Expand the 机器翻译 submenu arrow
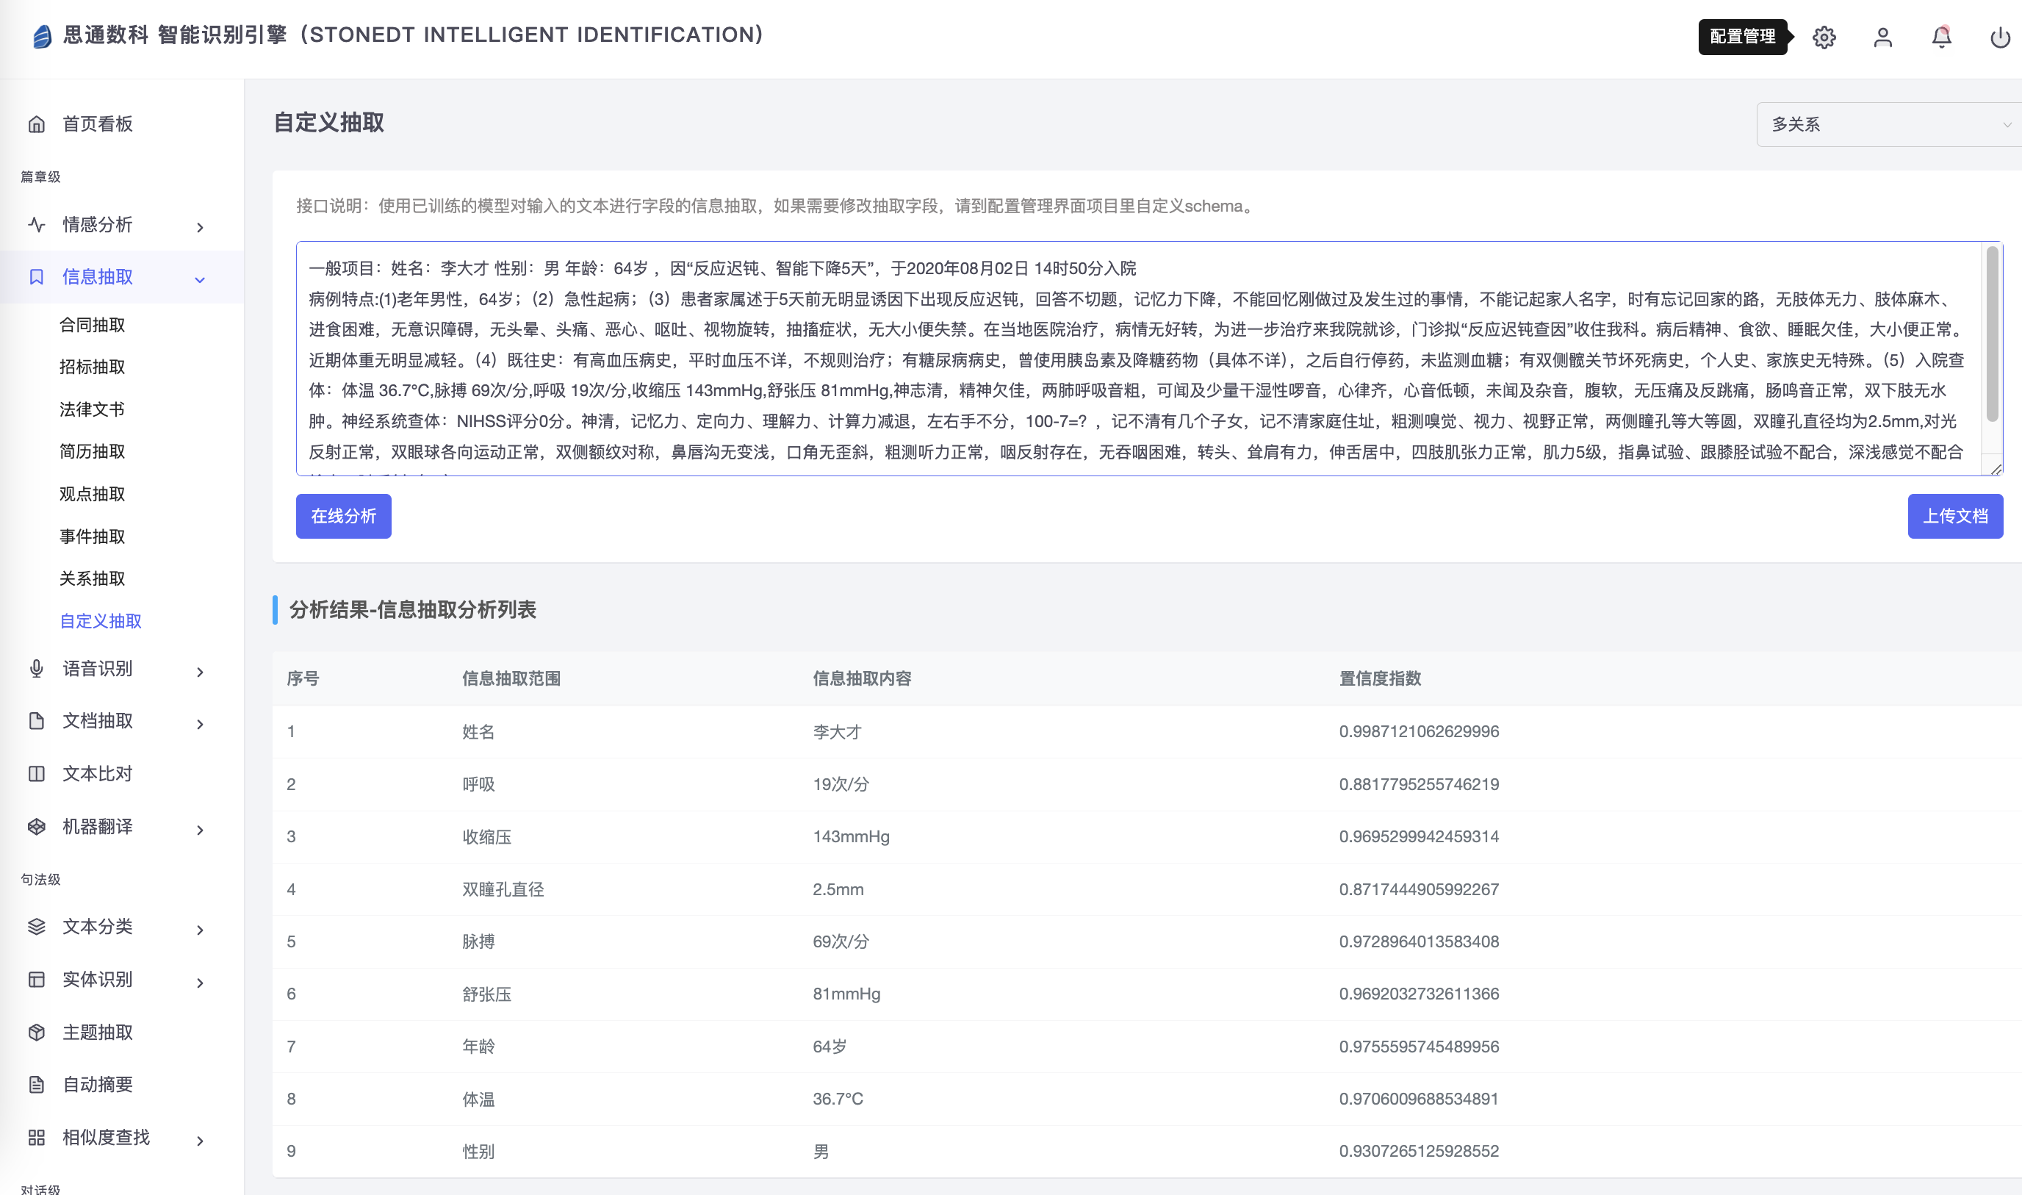Viewport: 2022px width, 1195px height. (200, 830)
